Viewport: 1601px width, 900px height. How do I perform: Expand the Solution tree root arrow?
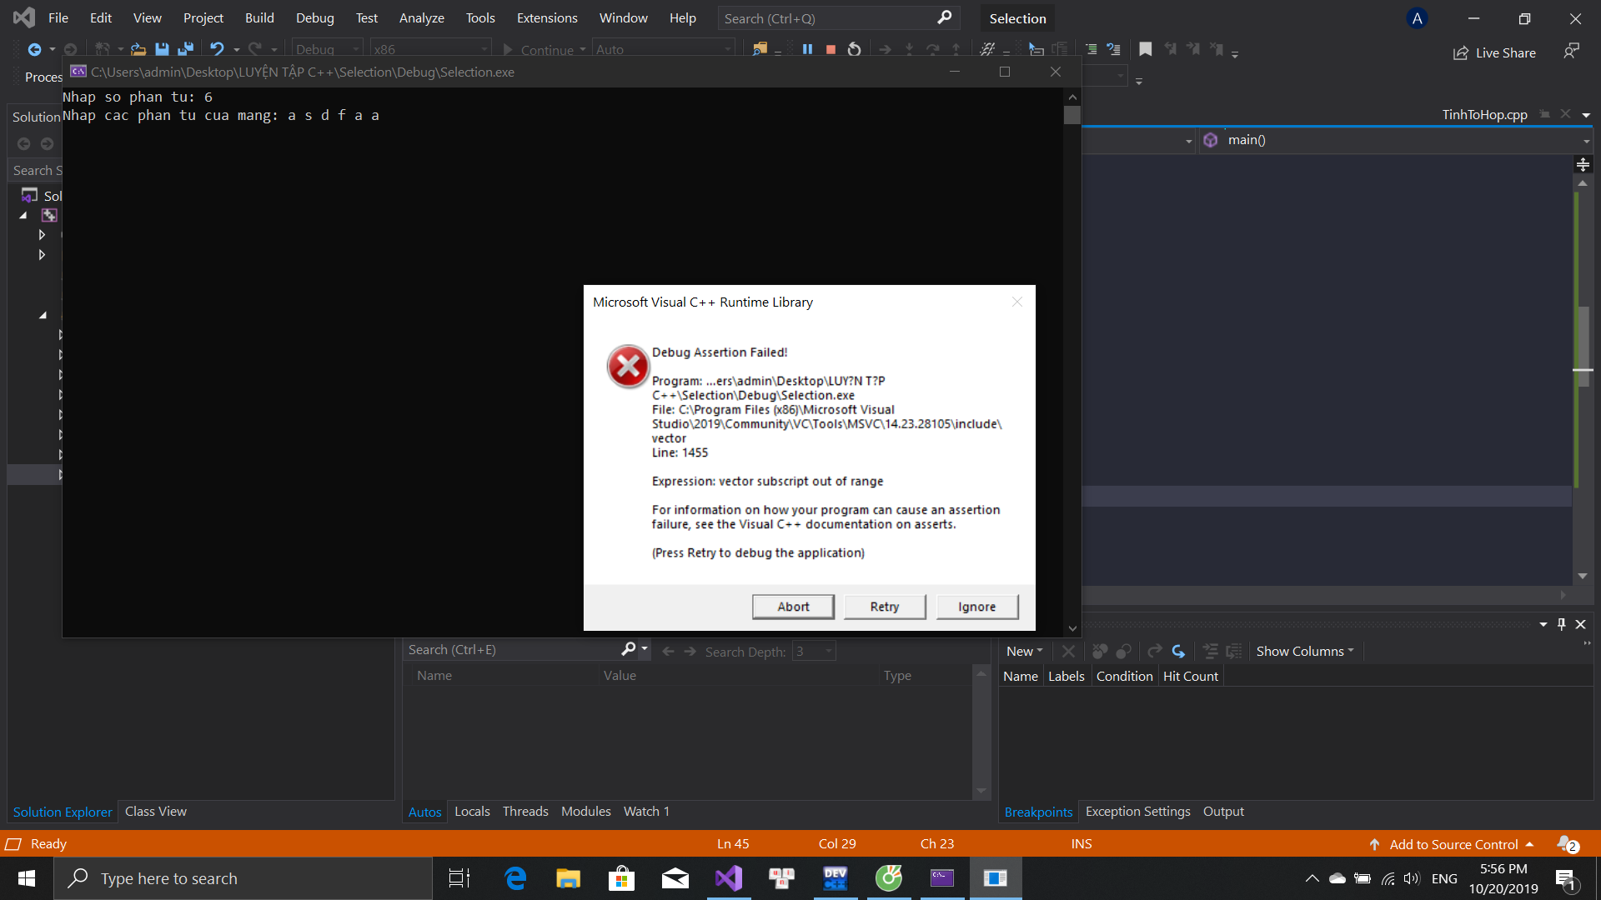tap(23, 215)
